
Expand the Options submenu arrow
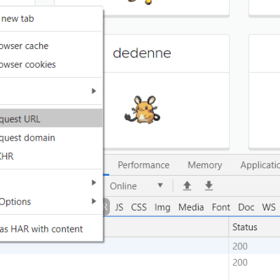click(x=94, y=201)
